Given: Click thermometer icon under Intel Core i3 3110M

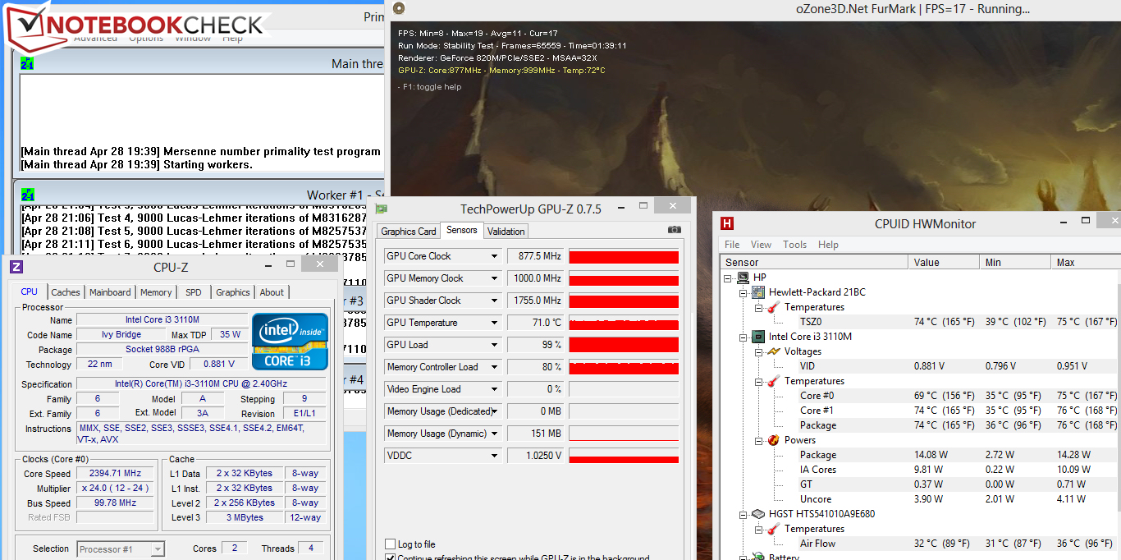Looking at the screenshot, I should click(x=773, y=381).
